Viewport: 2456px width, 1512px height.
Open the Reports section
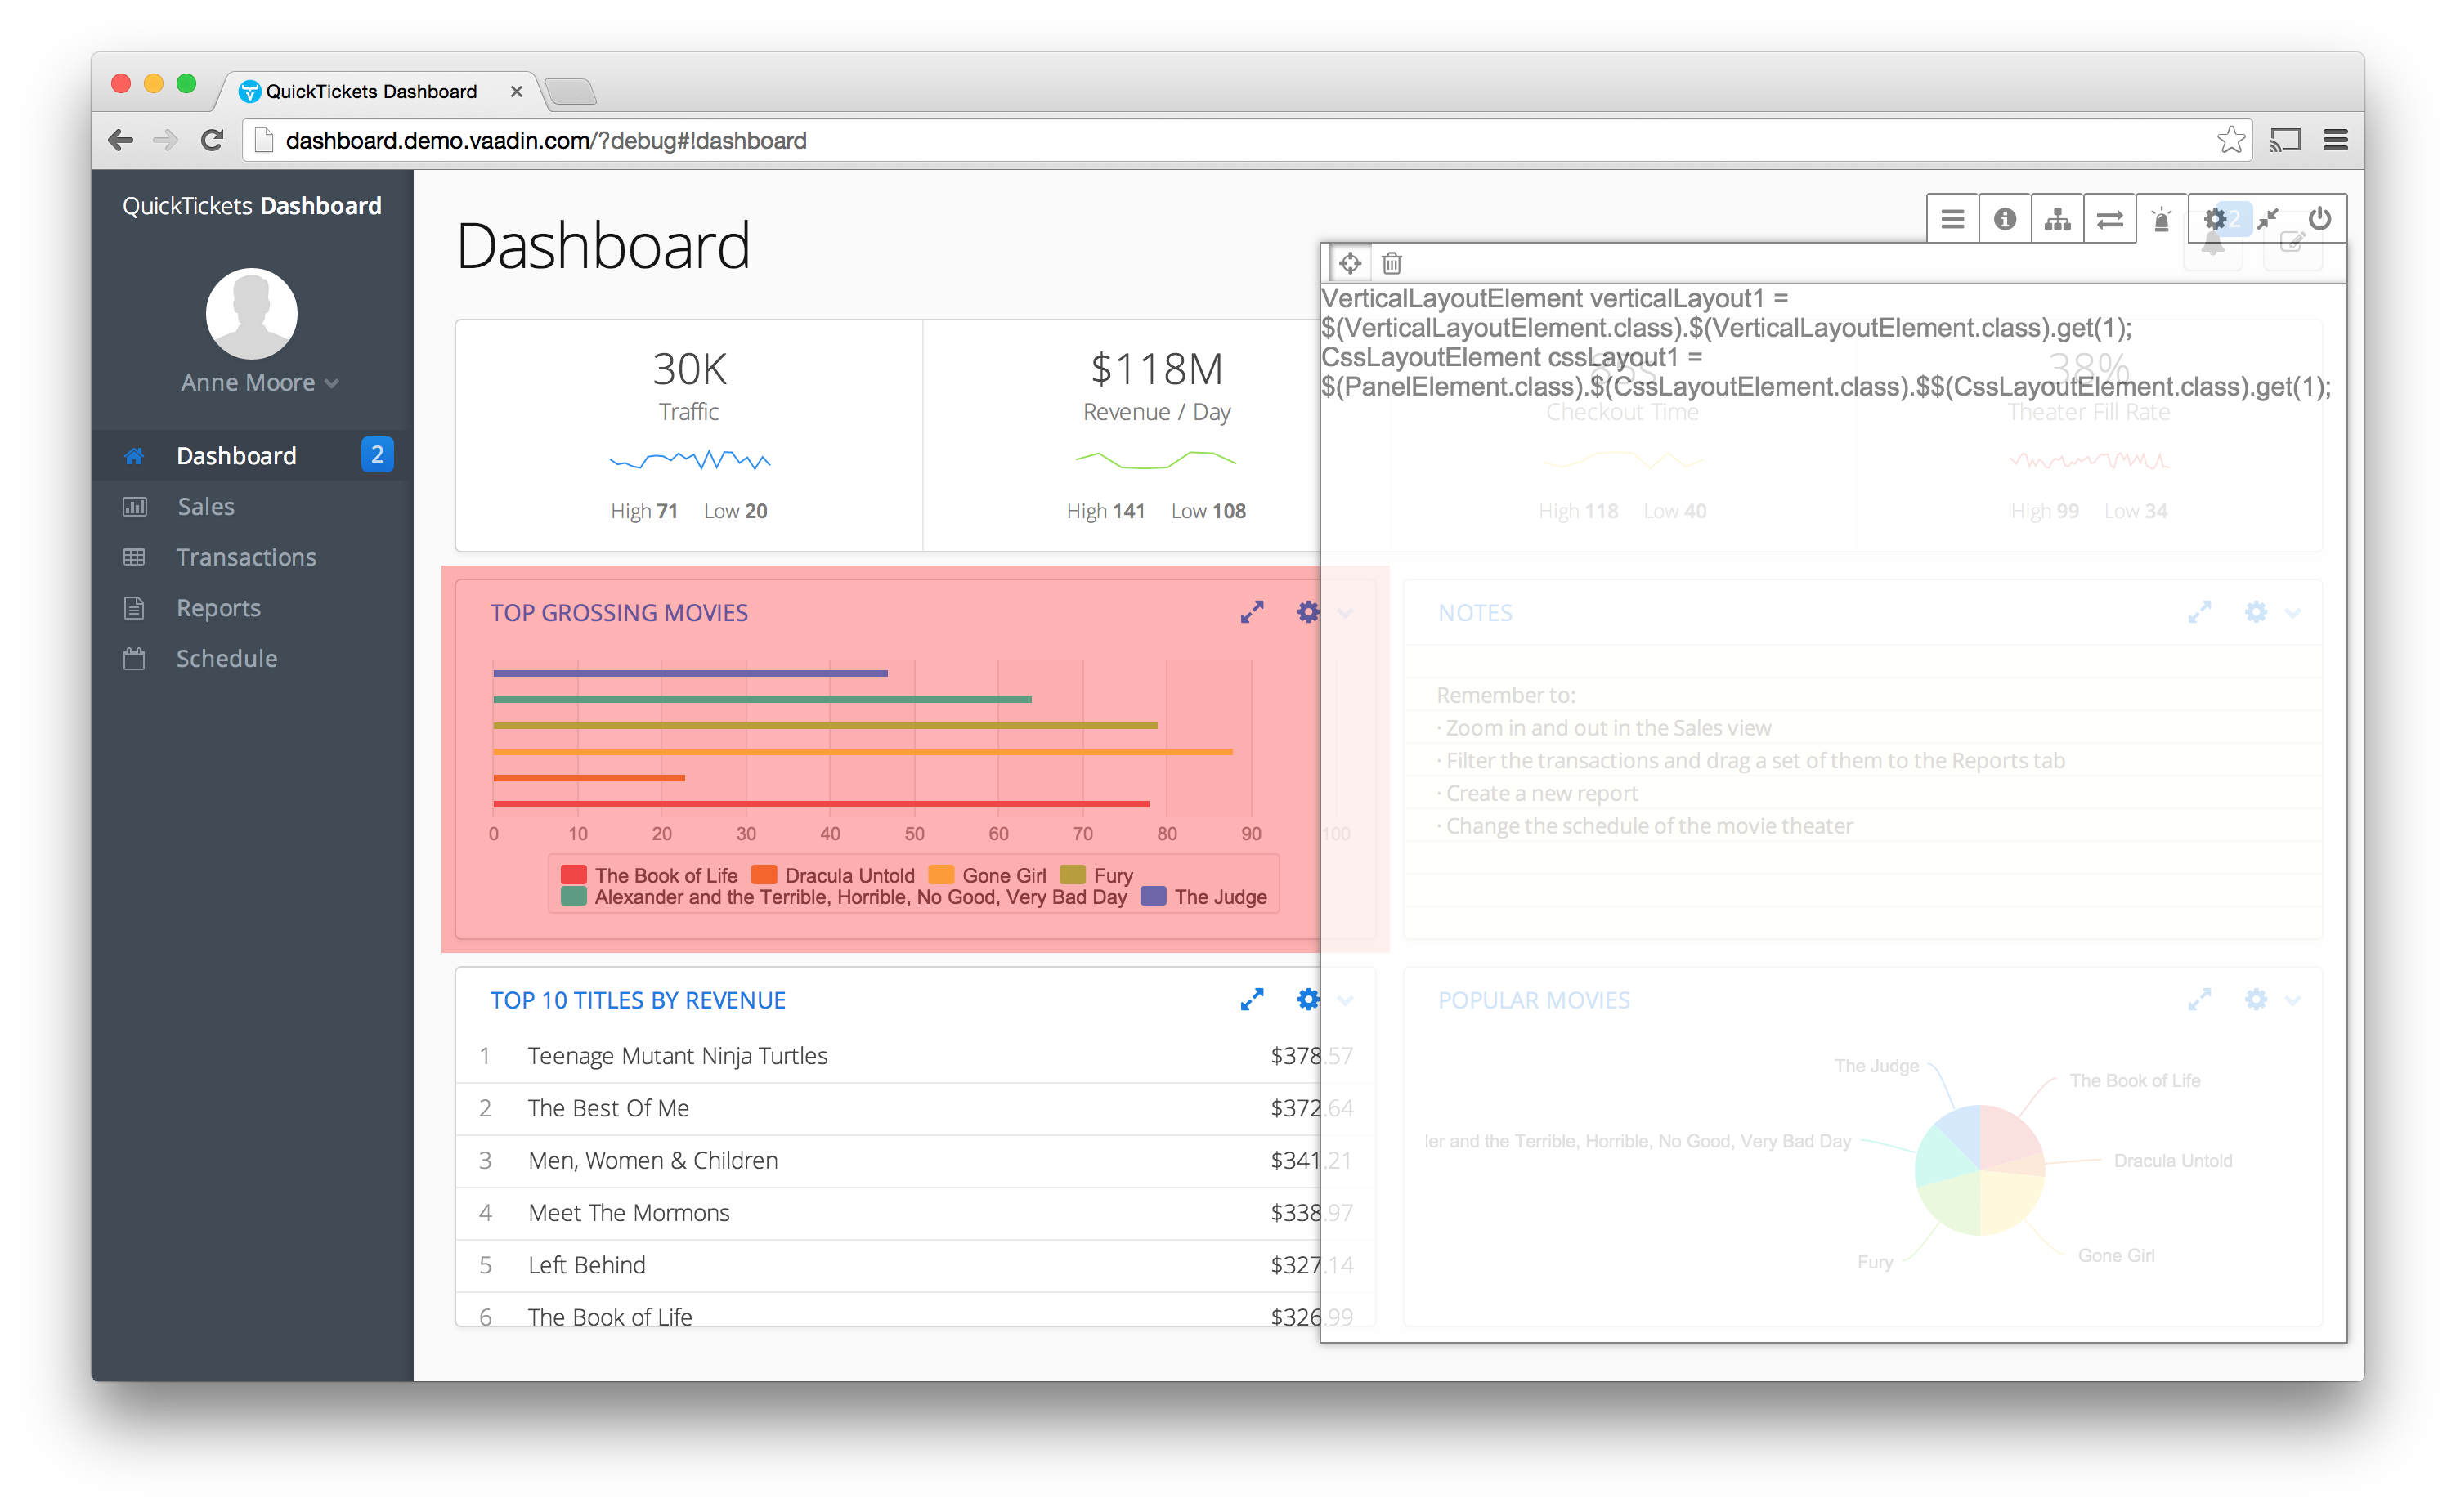[218, 608]
